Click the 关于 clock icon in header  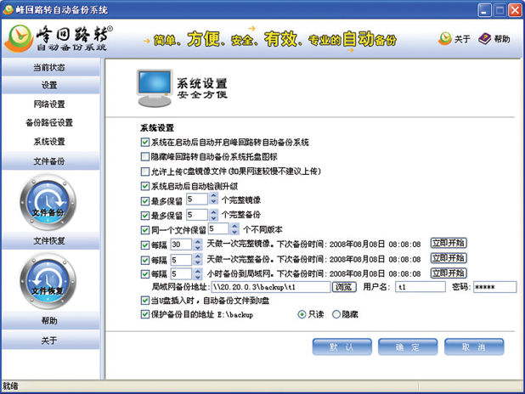pos(445,39)
